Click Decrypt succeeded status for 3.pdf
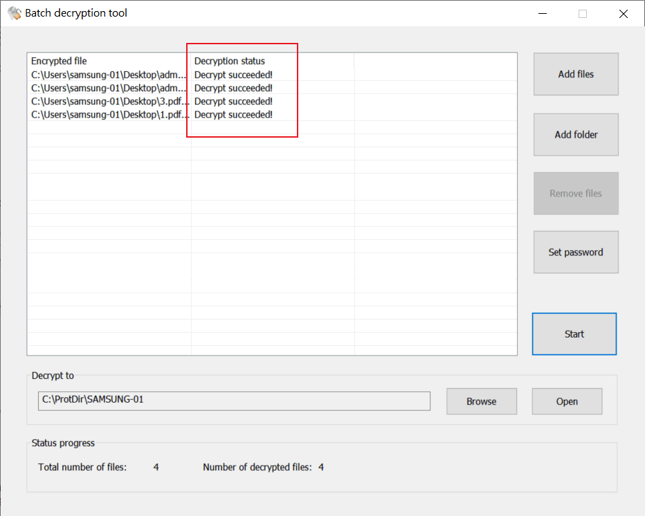The image size is (645, 516). click(x=233, y=102)
